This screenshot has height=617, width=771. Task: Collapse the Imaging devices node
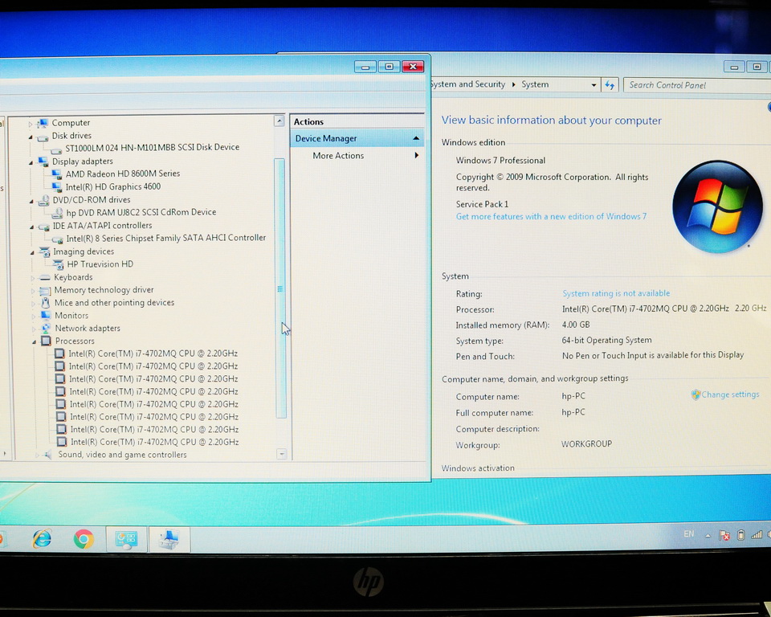point(32,252)
